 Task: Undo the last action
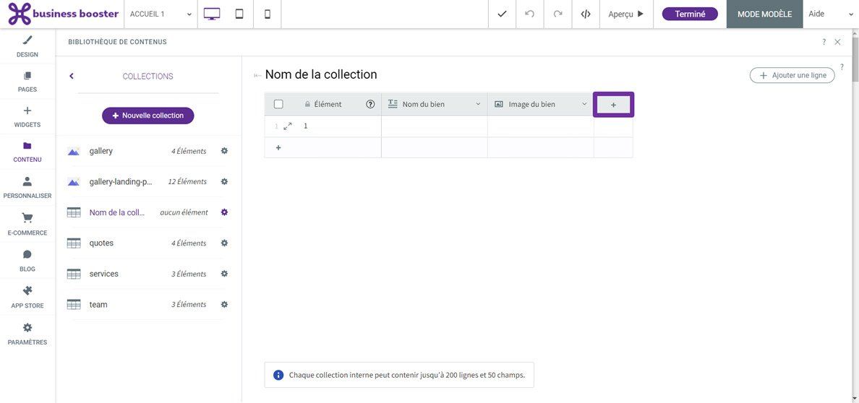click(530, 14)
